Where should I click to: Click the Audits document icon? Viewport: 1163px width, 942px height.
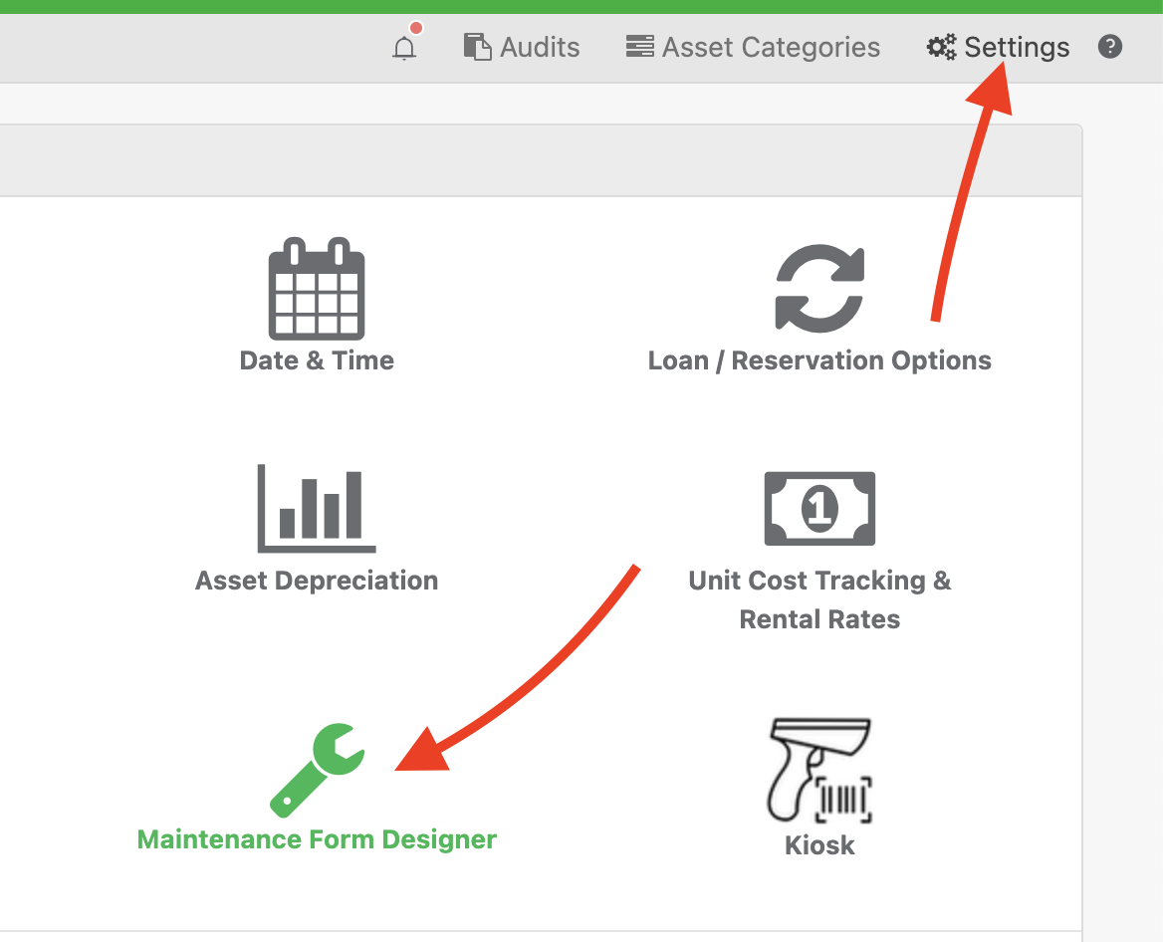coord(478,47)
